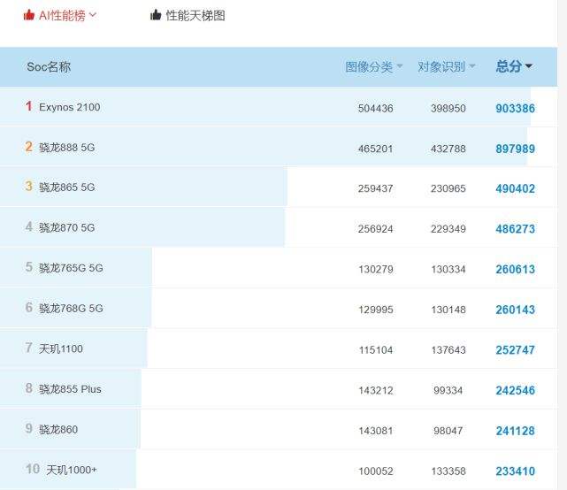567x490 pixels.
Task: Click rank number 1 beside Exynos 2100
Action: (x=29, y=106)
